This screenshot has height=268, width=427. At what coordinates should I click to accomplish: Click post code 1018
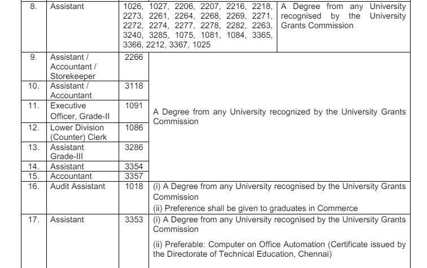click(x=134, y=186)
